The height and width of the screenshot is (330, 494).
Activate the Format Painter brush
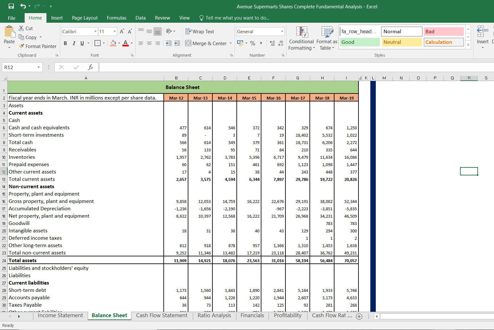[21, 46]
